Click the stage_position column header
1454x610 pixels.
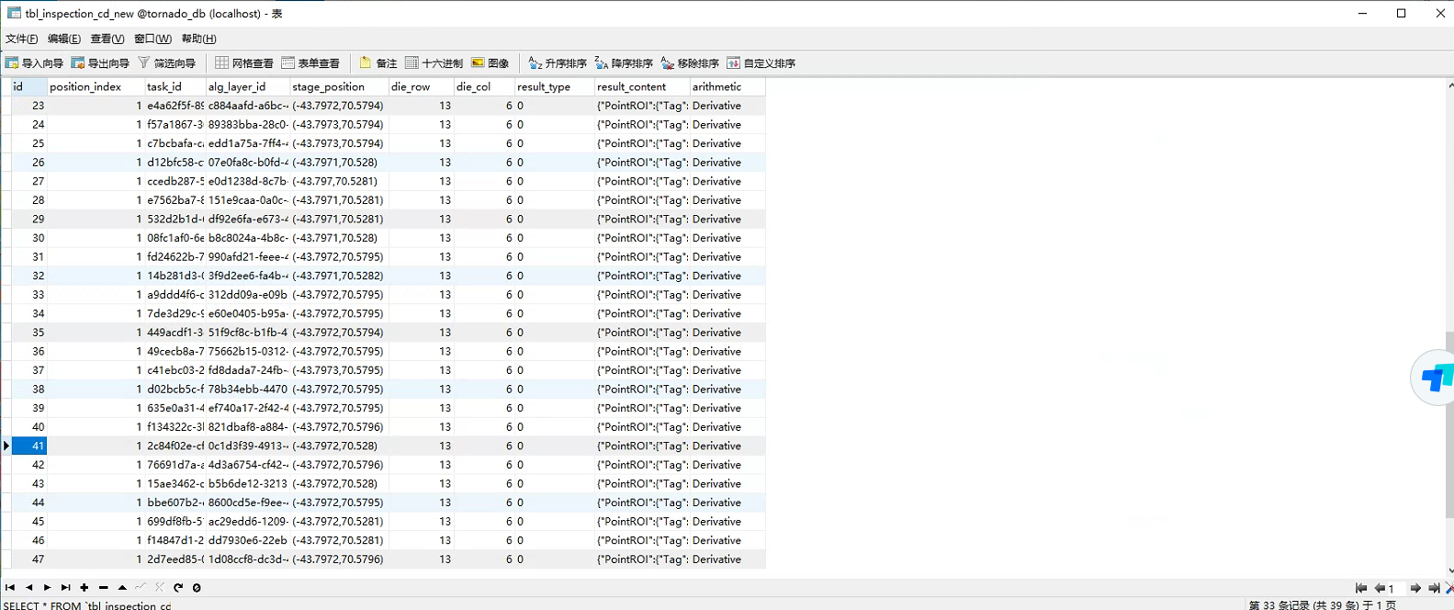point(329,86)
